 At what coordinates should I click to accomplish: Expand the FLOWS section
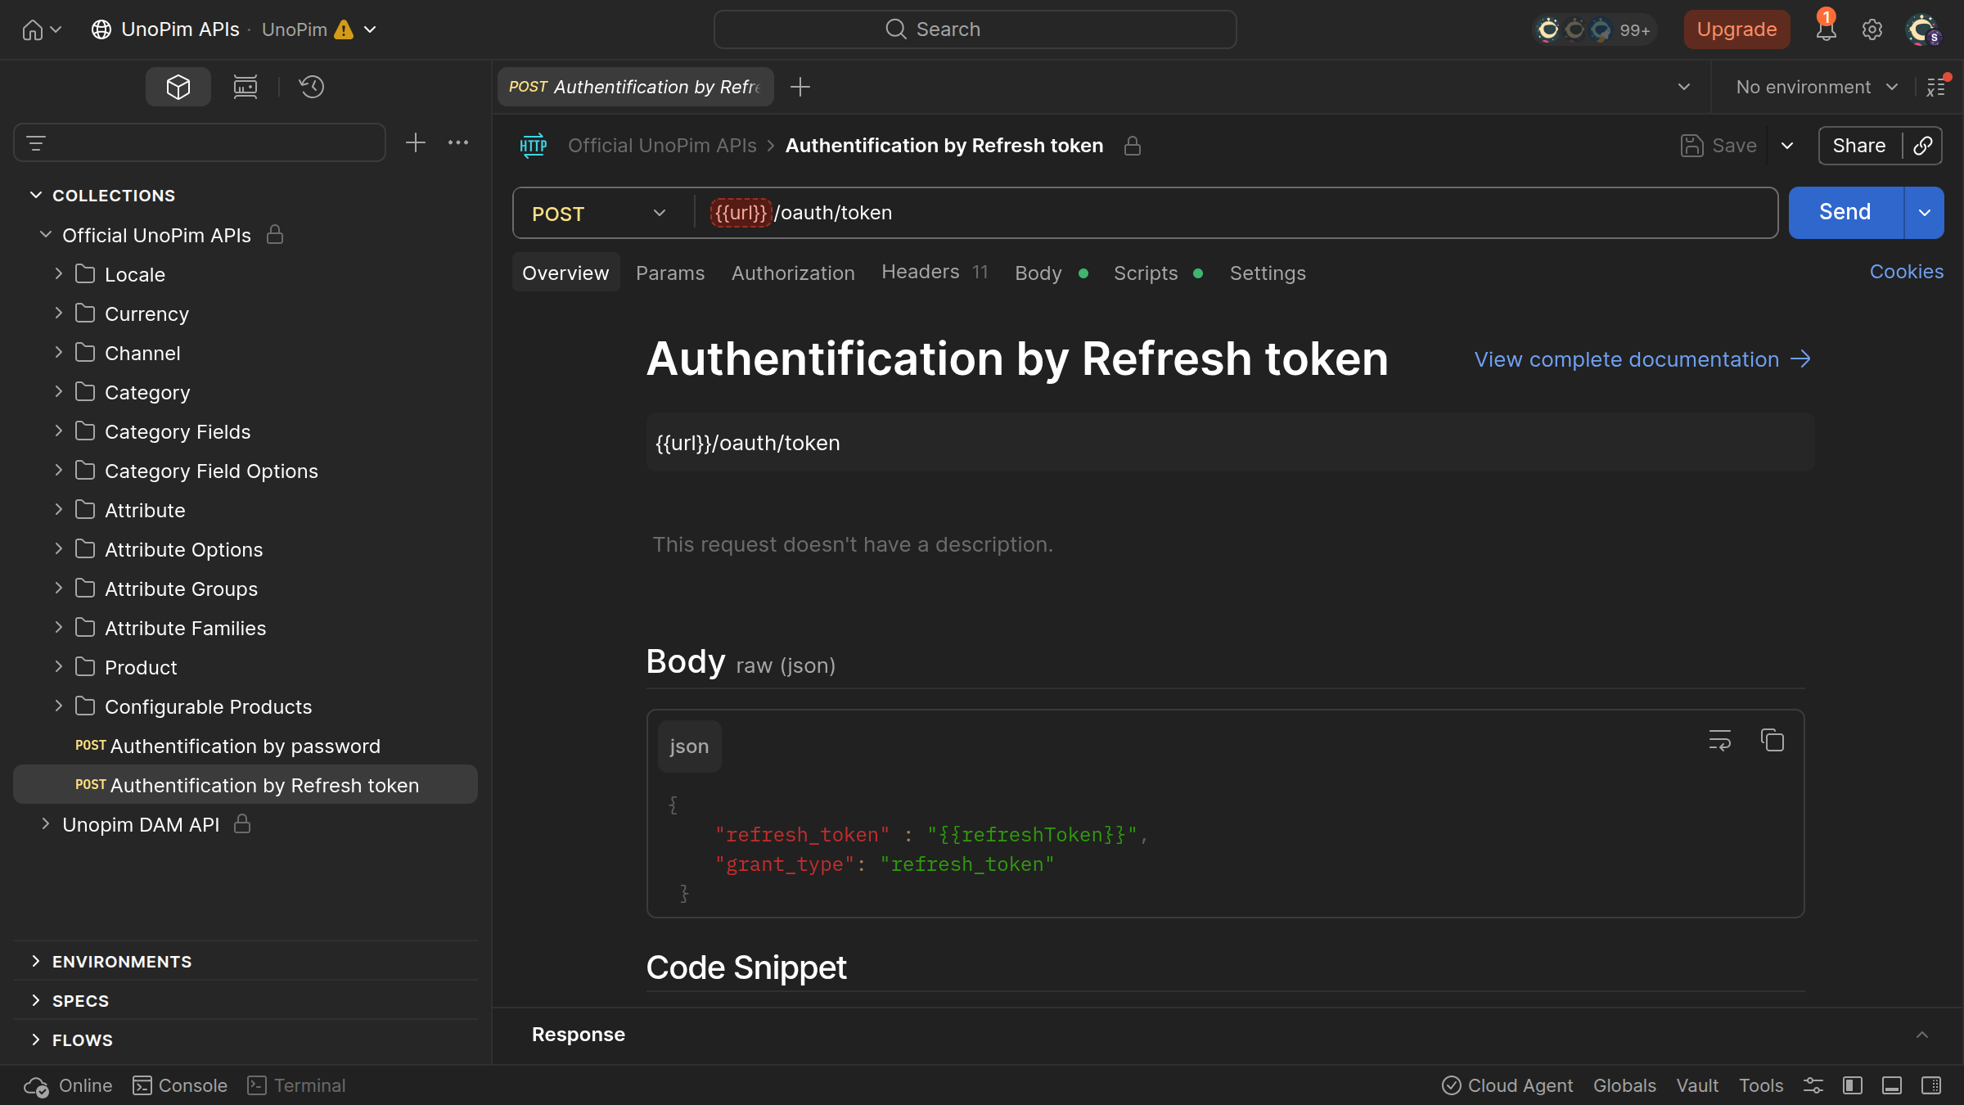coord(36,1040)
